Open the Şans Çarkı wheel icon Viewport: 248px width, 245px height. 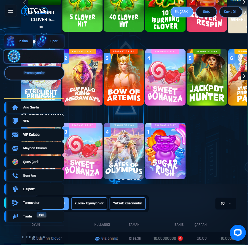pyautogui.click(x=15, y=162)
